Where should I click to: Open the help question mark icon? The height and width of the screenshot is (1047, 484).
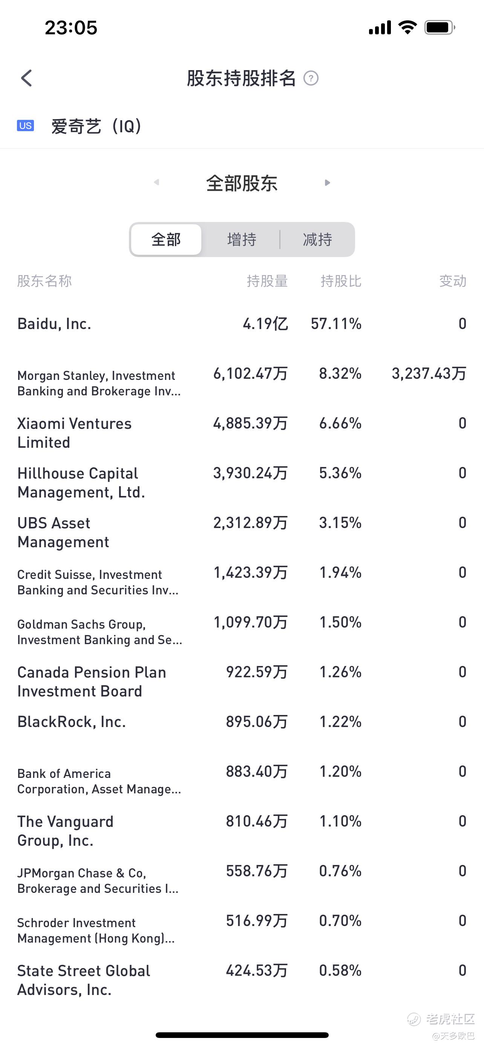pyautogui.click(x=311, y=78)
